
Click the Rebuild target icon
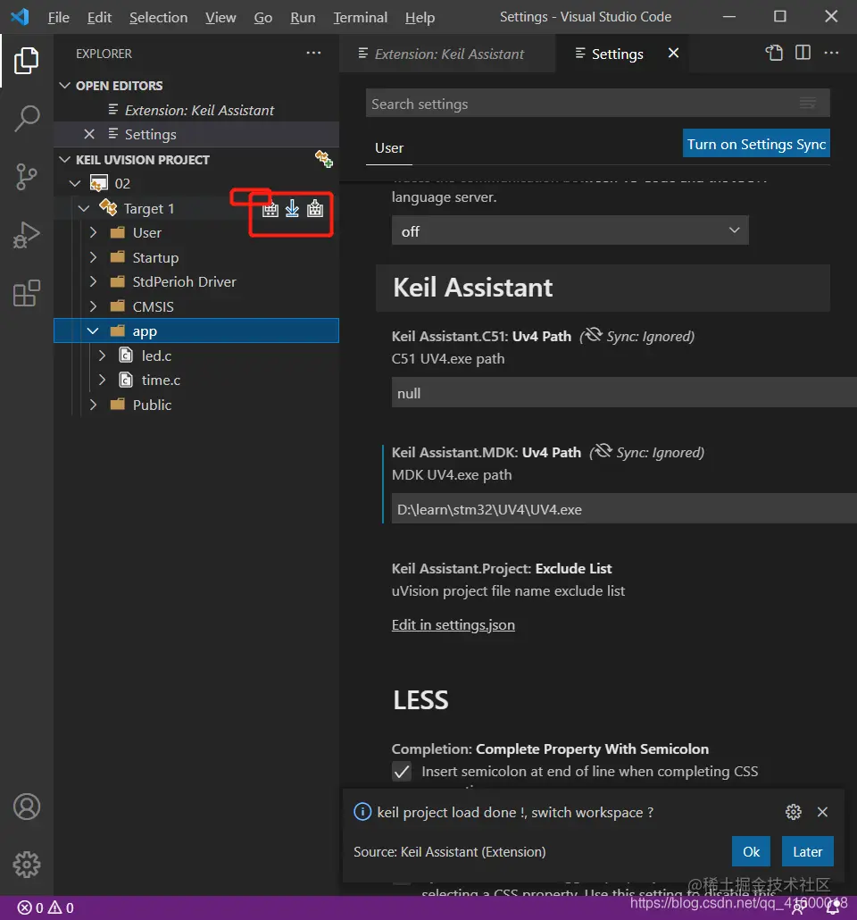point(315,209)
